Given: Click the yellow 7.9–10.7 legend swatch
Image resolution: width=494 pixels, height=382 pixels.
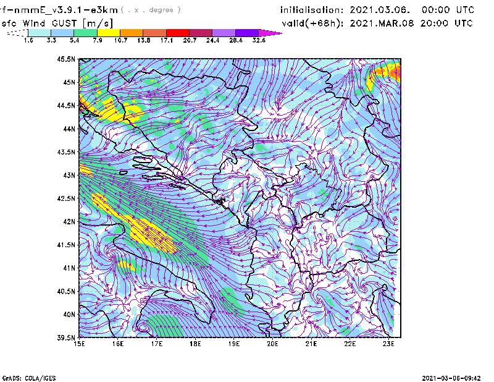Looking at the screenshot, I should [109, 33].
